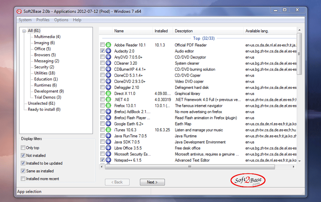Click the blue install icon beside CCleaner 3.20
Screen dimensions: 321x202
pyautogui.click(x=108, y=63)
